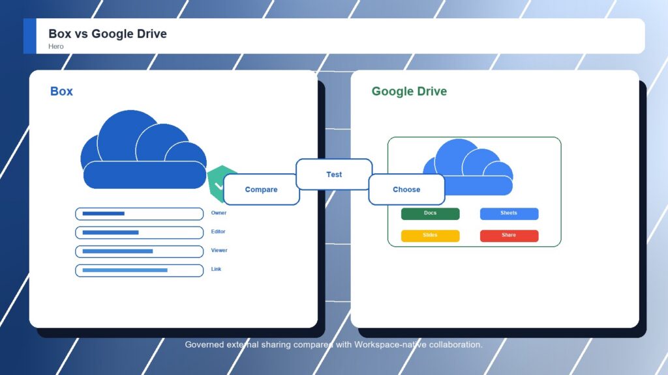Click the red Share button
The image size is (668, 375).
pos(509,236)
